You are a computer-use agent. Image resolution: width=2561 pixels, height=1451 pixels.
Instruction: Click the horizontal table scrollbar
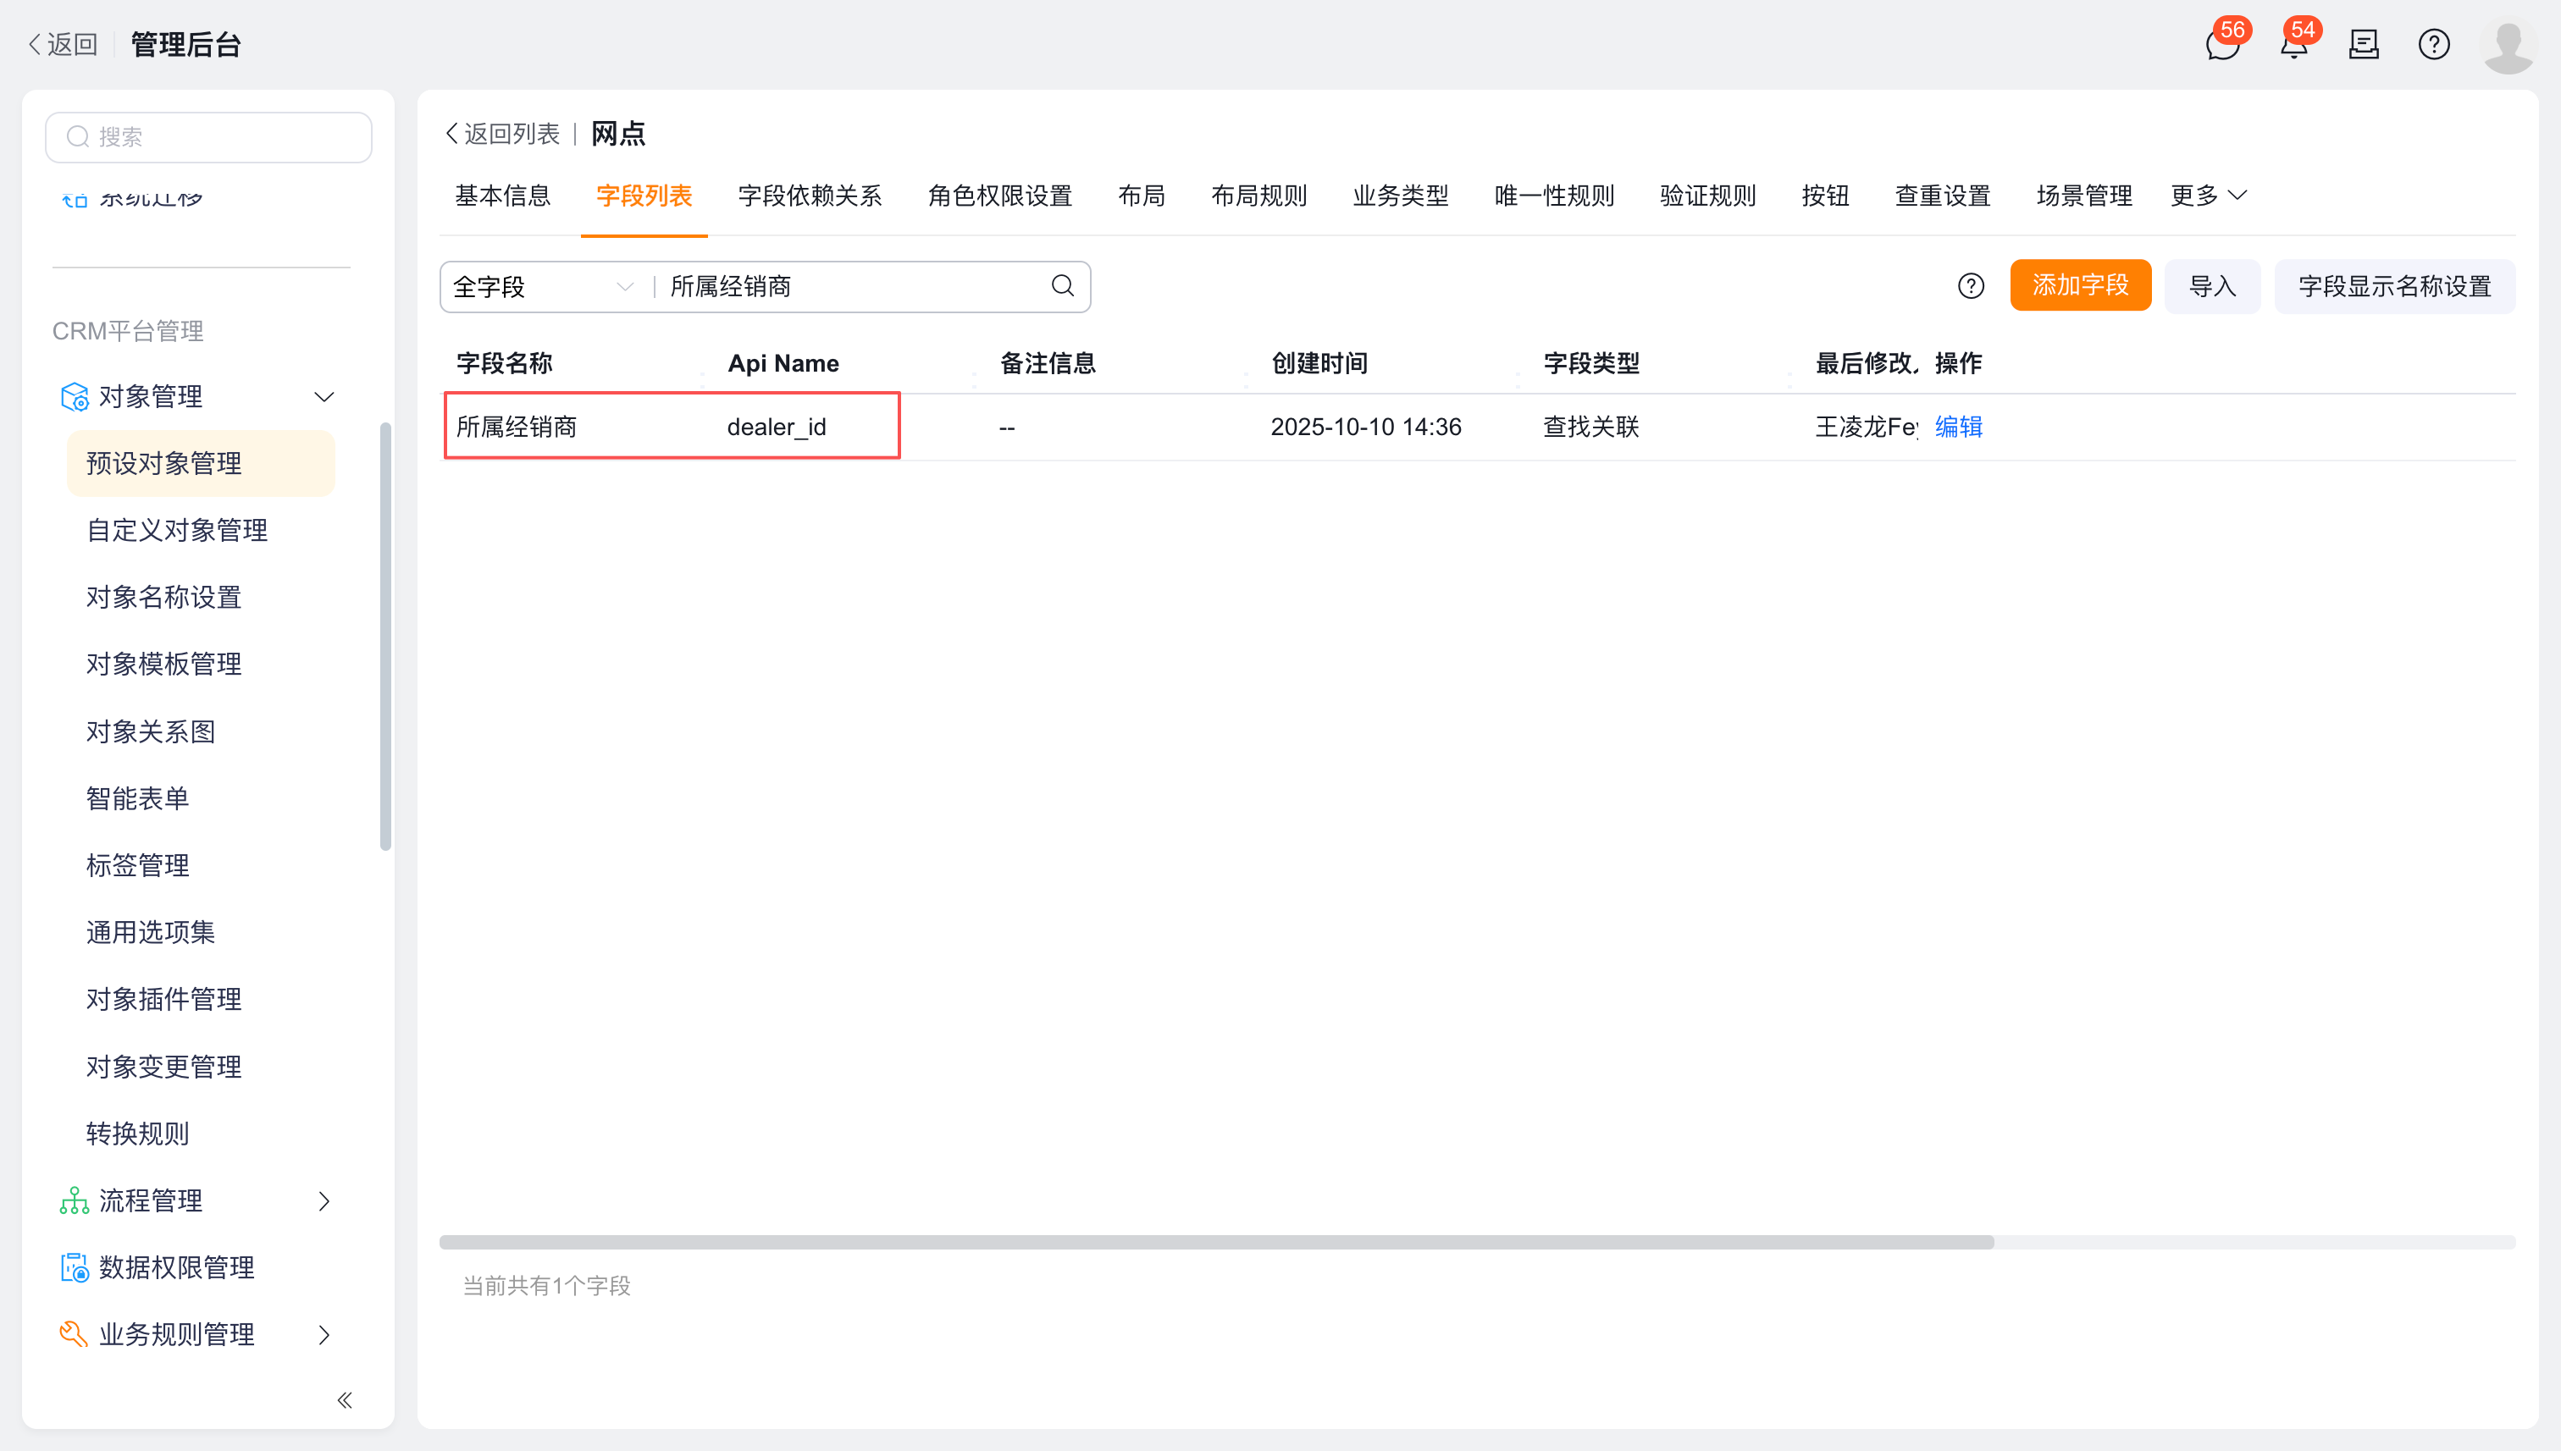1216,1242
